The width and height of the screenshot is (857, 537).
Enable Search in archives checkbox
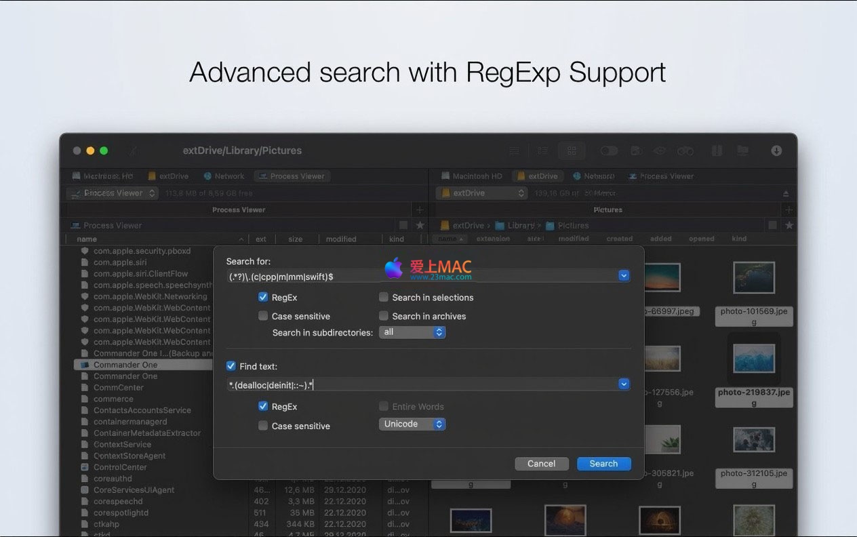[x=384, y=316]
